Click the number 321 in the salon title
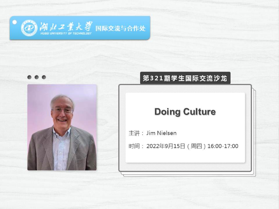Image resolution: width=279 pixels, height=209 pixels. 155,78
